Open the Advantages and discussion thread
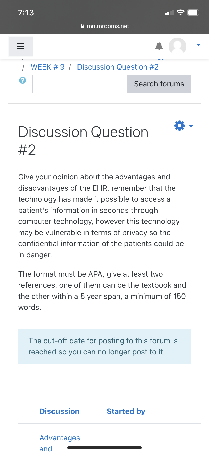The width and height of the screenshot is (209, 453). coord(60,443)
